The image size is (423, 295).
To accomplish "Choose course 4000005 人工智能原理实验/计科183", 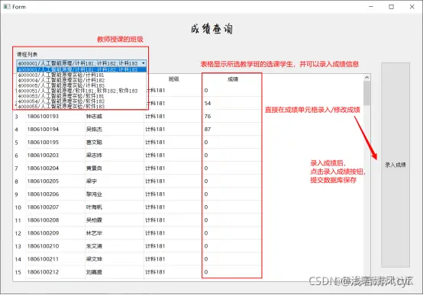I will (82, 85).
